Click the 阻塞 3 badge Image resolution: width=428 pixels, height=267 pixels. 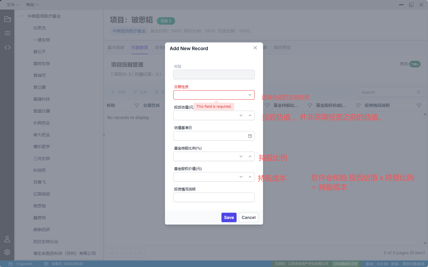pos(166,21)
